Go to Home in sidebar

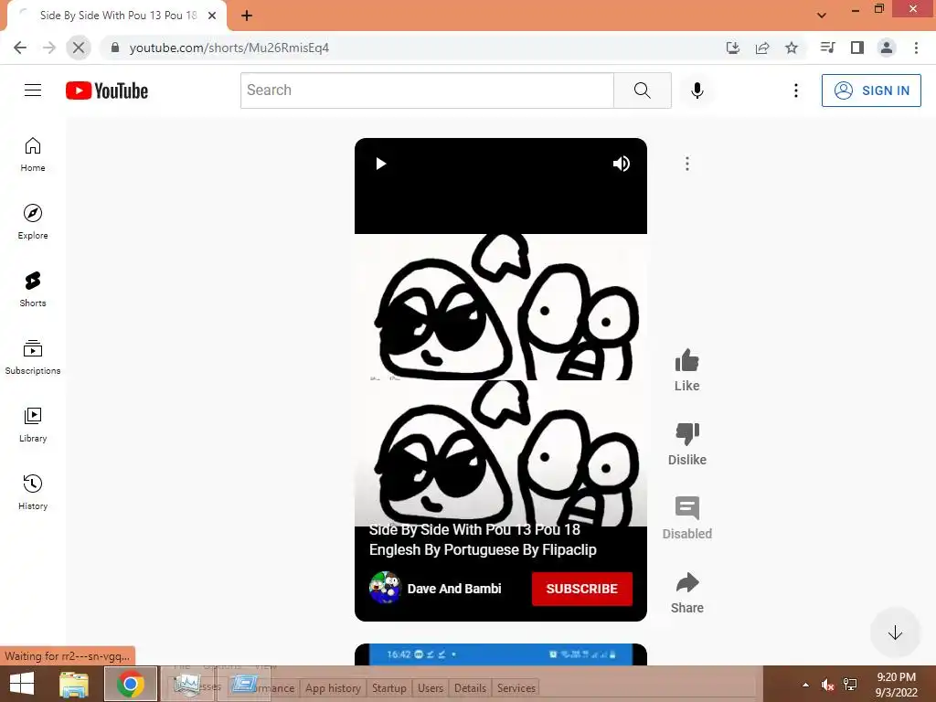pyautogui.click(x=33, y=154)
